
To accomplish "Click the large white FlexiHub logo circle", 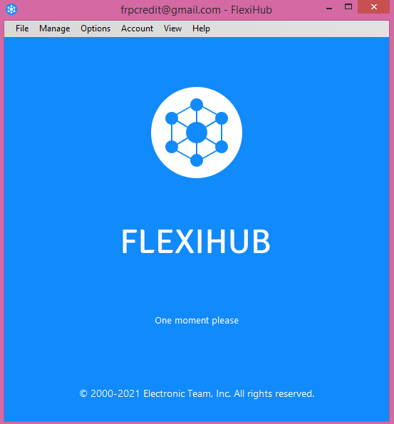I will [x=197, y=133].
